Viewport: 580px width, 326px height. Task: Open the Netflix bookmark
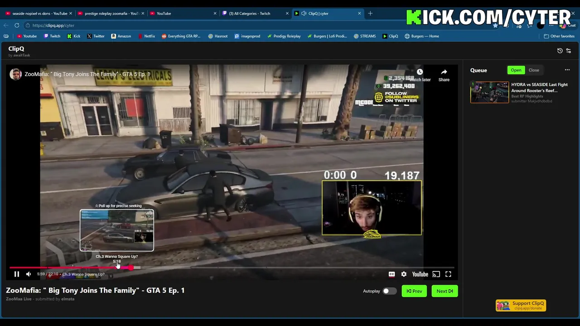tap(146, 36)
